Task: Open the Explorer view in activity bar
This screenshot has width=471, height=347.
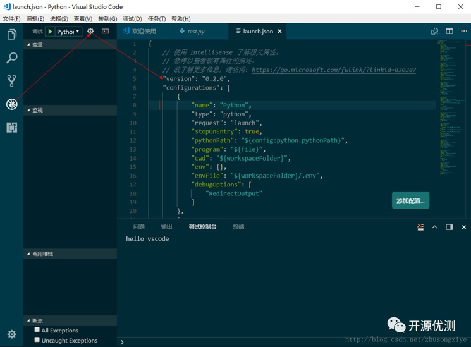Action: tap(12, 34)
